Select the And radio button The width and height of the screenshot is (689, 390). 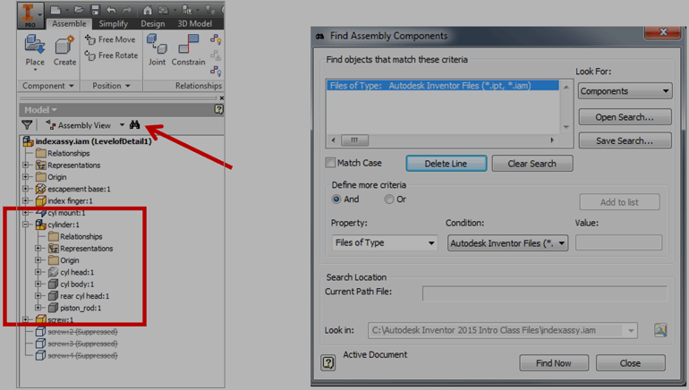pyautogui.click(x=336, y=199)
